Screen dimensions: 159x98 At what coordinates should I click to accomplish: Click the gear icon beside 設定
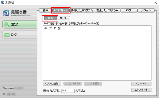7,24
